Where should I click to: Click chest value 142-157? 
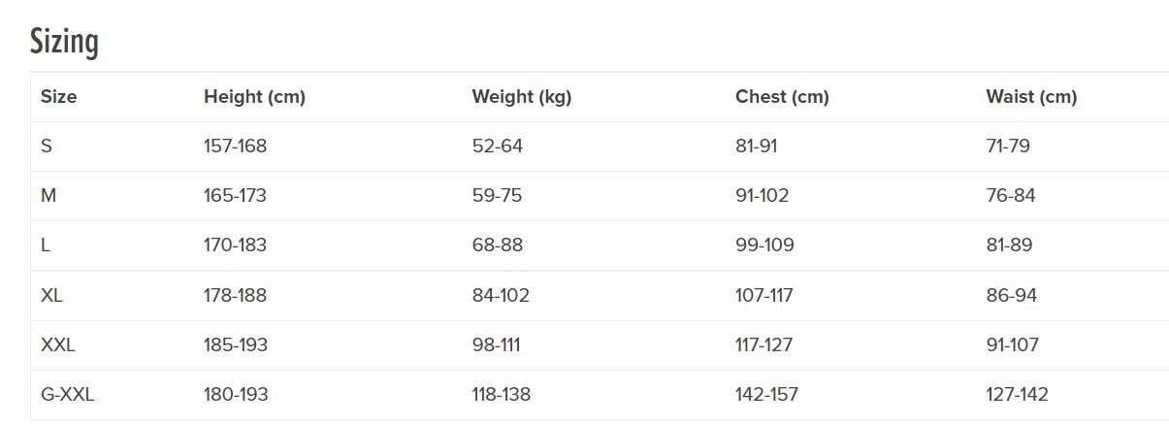click(766, 395)
